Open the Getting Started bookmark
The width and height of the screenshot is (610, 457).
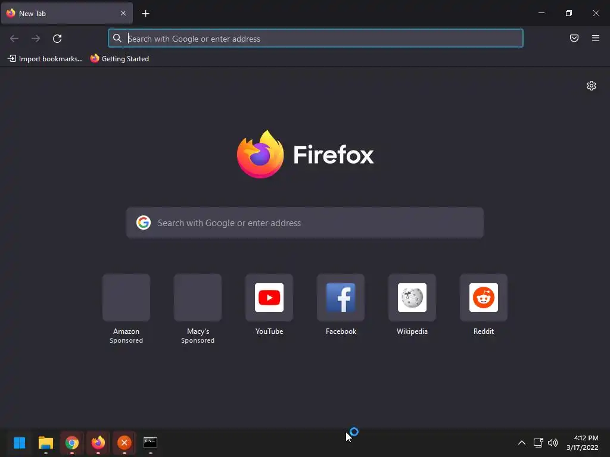coord(119,59)
